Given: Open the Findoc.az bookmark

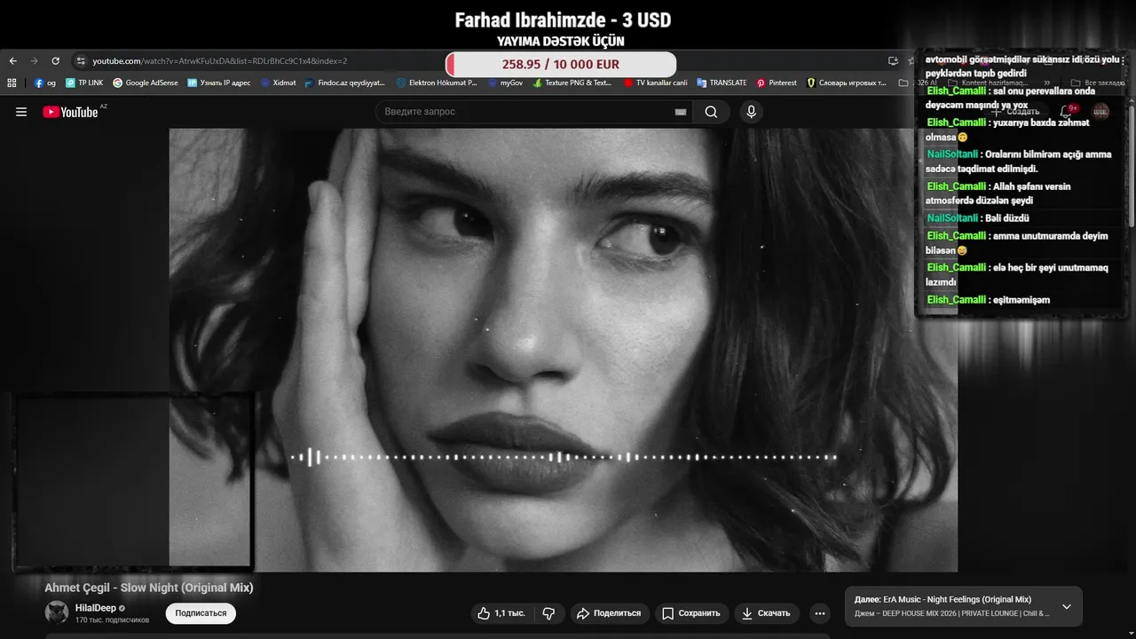Looking at the screenshot, I should [345, 83].
